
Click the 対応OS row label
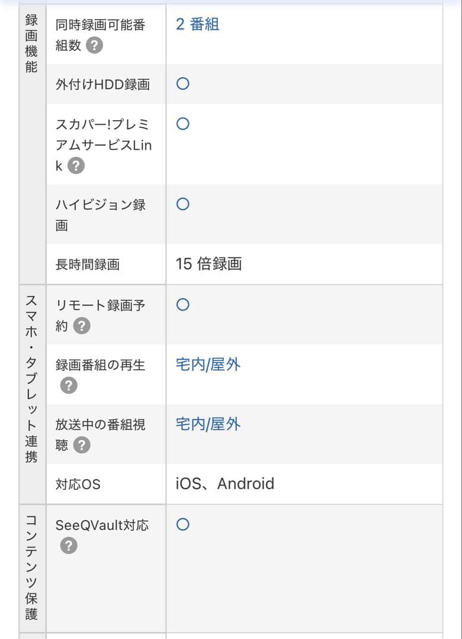[78, 485]
